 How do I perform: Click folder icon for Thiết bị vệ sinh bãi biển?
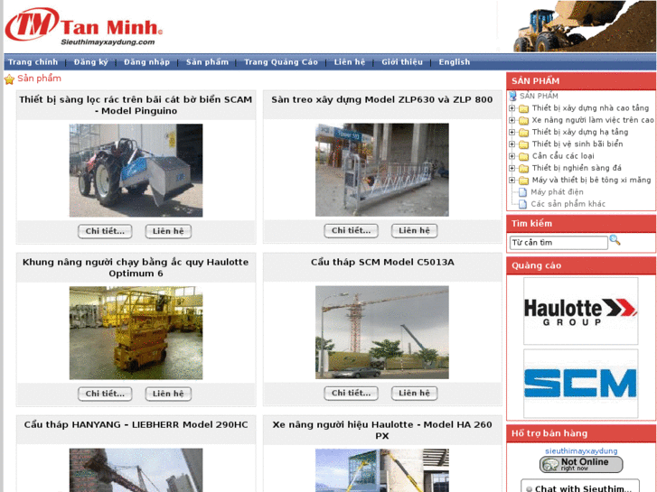pyautogui.click(x=524, y=144)
